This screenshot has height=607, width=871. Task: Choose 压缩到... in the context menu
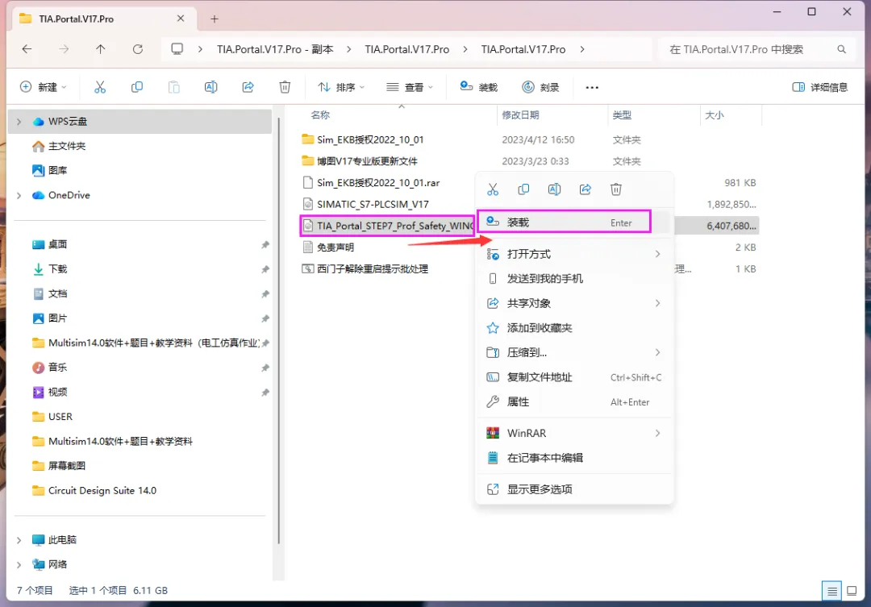(575, 352)
